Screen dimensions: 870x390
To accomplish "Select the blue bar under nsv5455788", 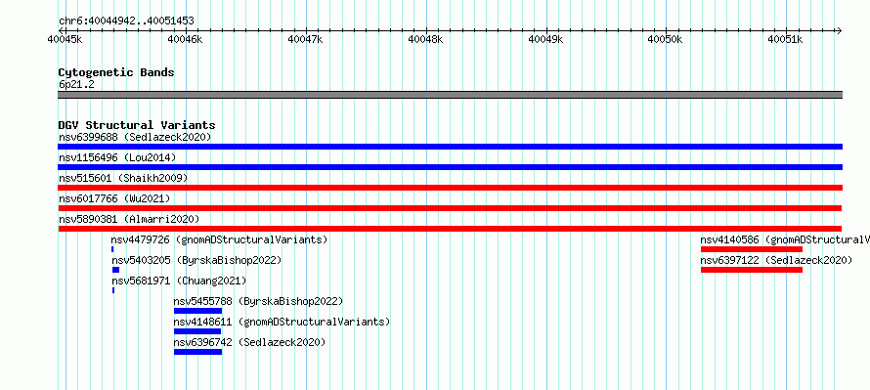I will (197, 311).
